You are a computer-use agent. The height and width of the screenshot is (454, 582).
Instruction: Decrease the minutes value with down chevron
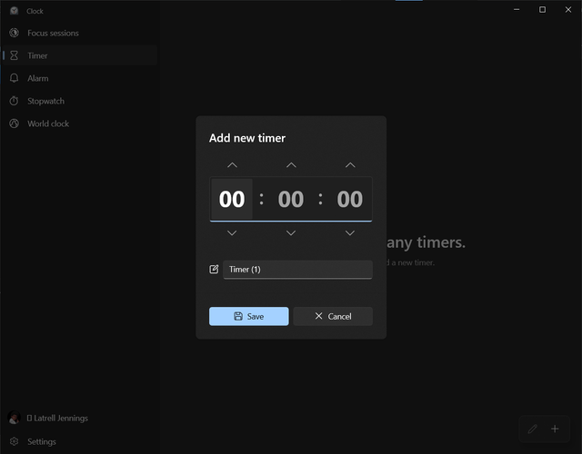tap(291, 232)
